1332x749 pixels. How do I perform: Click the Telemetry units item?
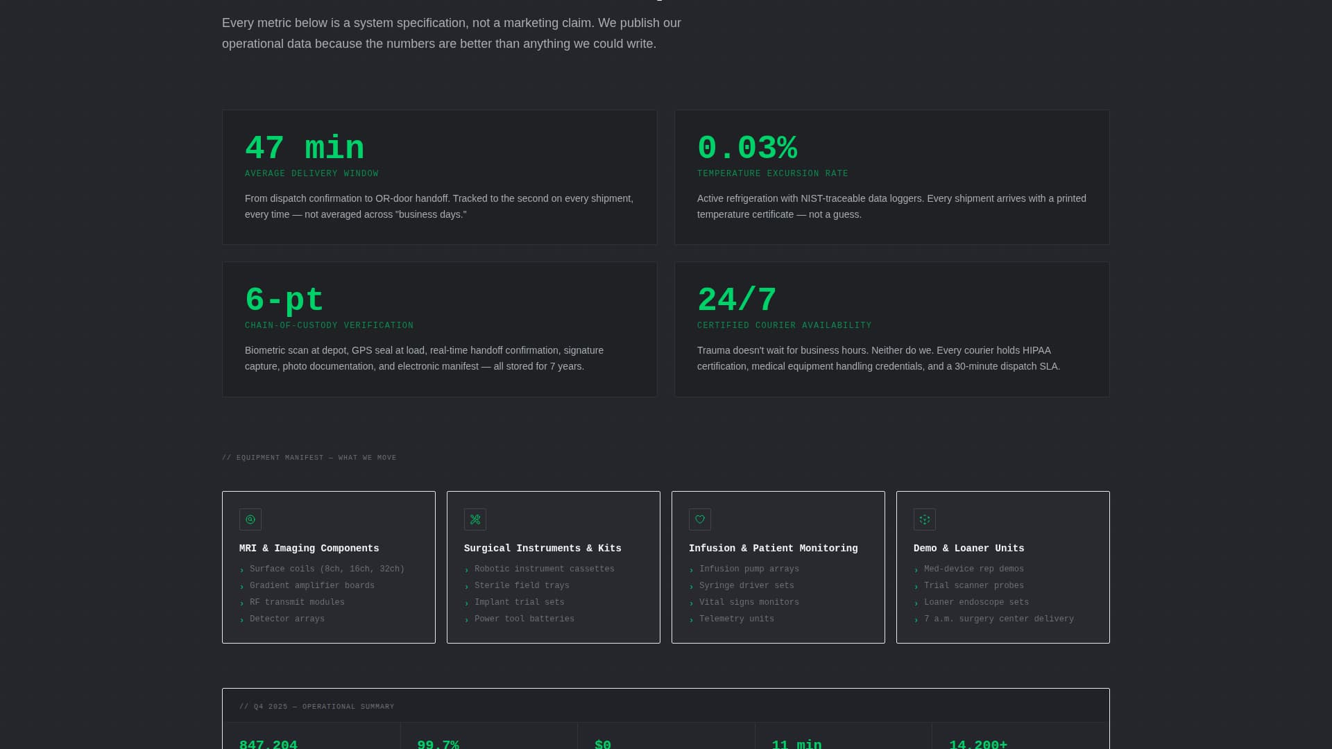pos(737,619)
